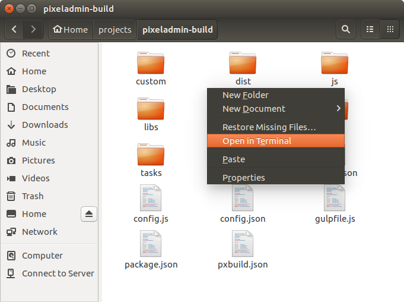The height and width of the screenshot is (302, 404).
Task: Select Connect to Server in sidebar
Action: (x=58, y=273)
